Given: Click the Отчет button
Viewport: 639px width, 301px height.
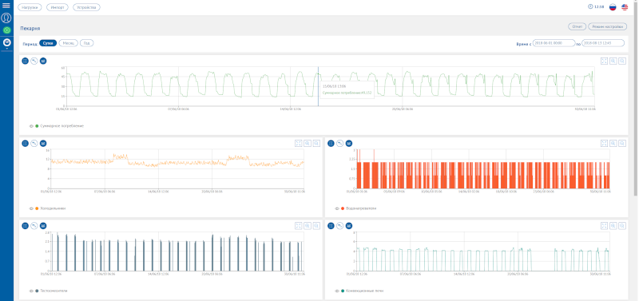Looking at the screenshot, I should 577,26.
